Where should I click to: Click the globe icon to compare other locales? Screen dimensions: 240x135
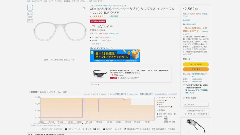103,129
